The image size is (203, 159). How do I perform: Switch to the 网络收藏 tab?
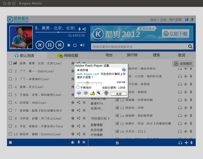(68, 55)
